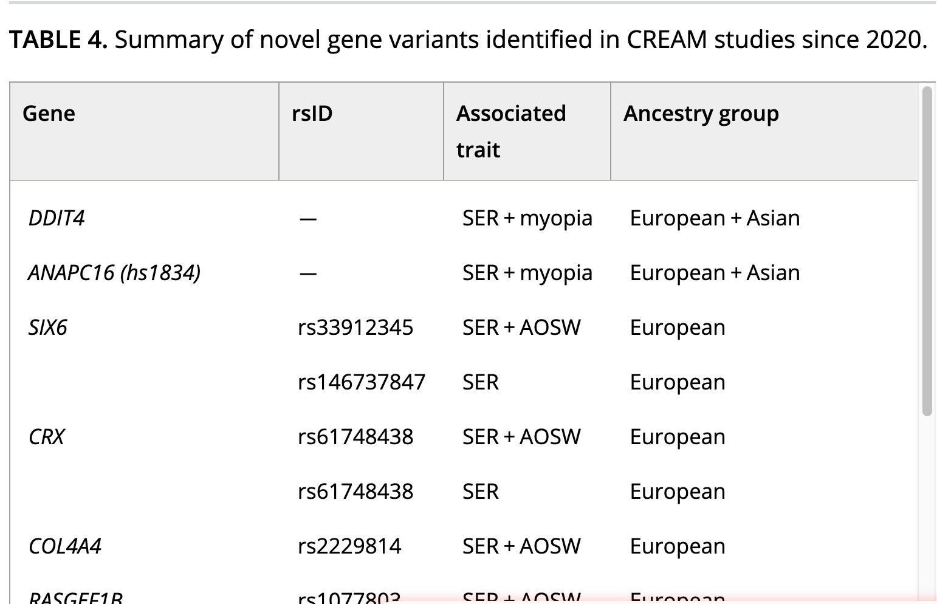Click the table's vertical scrollbar thumb

point(927,251)
